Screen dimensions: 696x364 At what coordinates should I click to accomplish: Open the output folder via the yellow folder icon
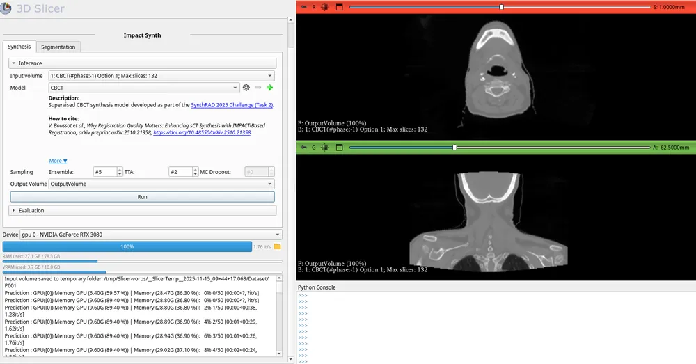(x=278, y=246)
